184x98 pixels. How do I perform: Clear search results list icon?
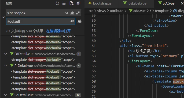pos(64,3)
